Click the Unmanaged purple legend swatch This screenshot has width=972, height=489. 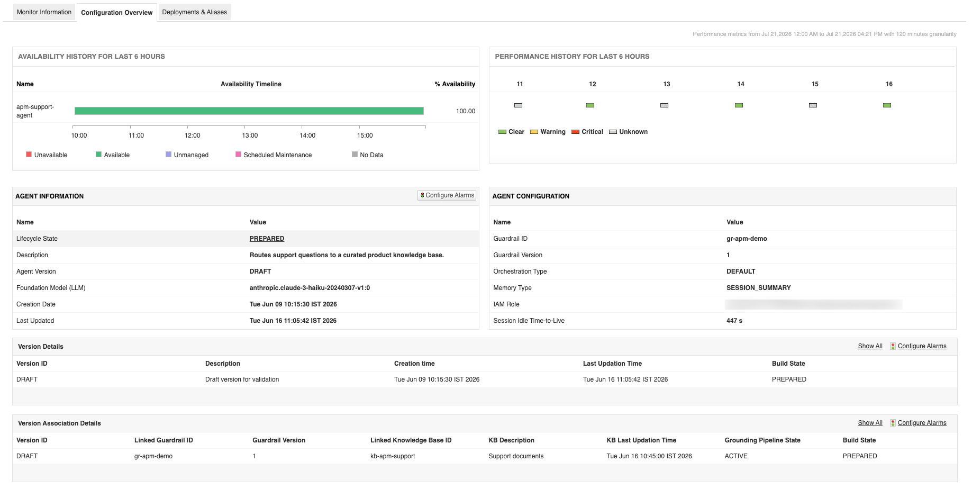coord(168,155)
